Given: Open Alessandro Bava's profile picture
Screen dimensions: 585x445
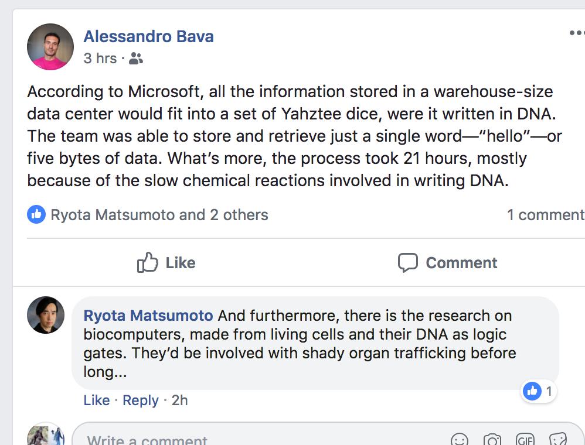Looking at the screenshot, I should click(x=50, y=47).
